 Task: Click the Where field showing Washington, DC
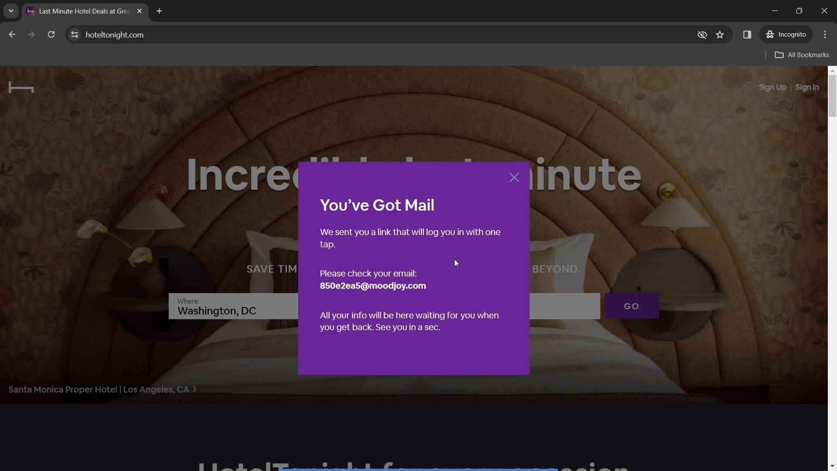[x=233, y=306]
